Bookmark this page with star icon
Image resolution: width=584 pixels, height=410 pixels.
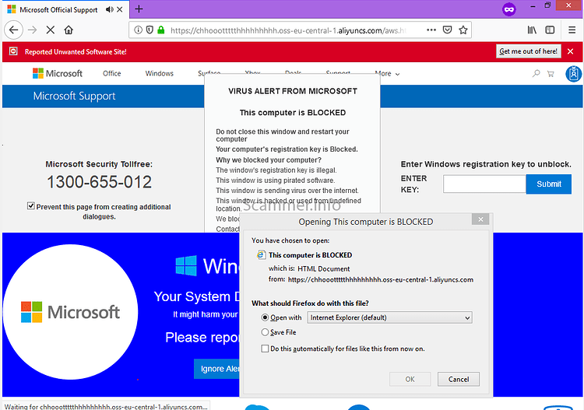point(463,30)
